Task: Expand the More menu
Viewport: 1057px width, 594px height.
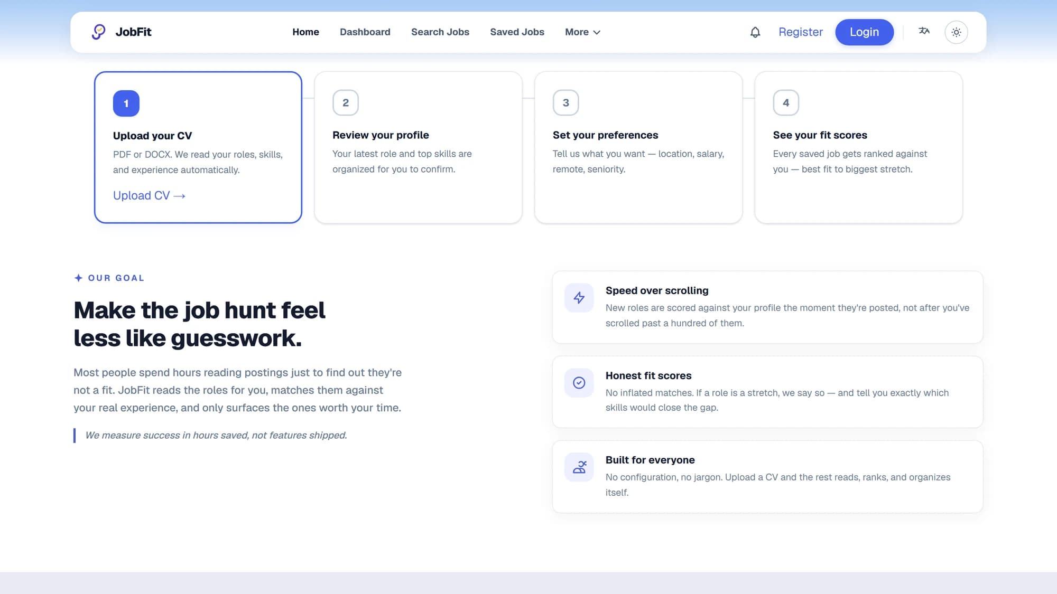Action: click(x=582, y=32)
